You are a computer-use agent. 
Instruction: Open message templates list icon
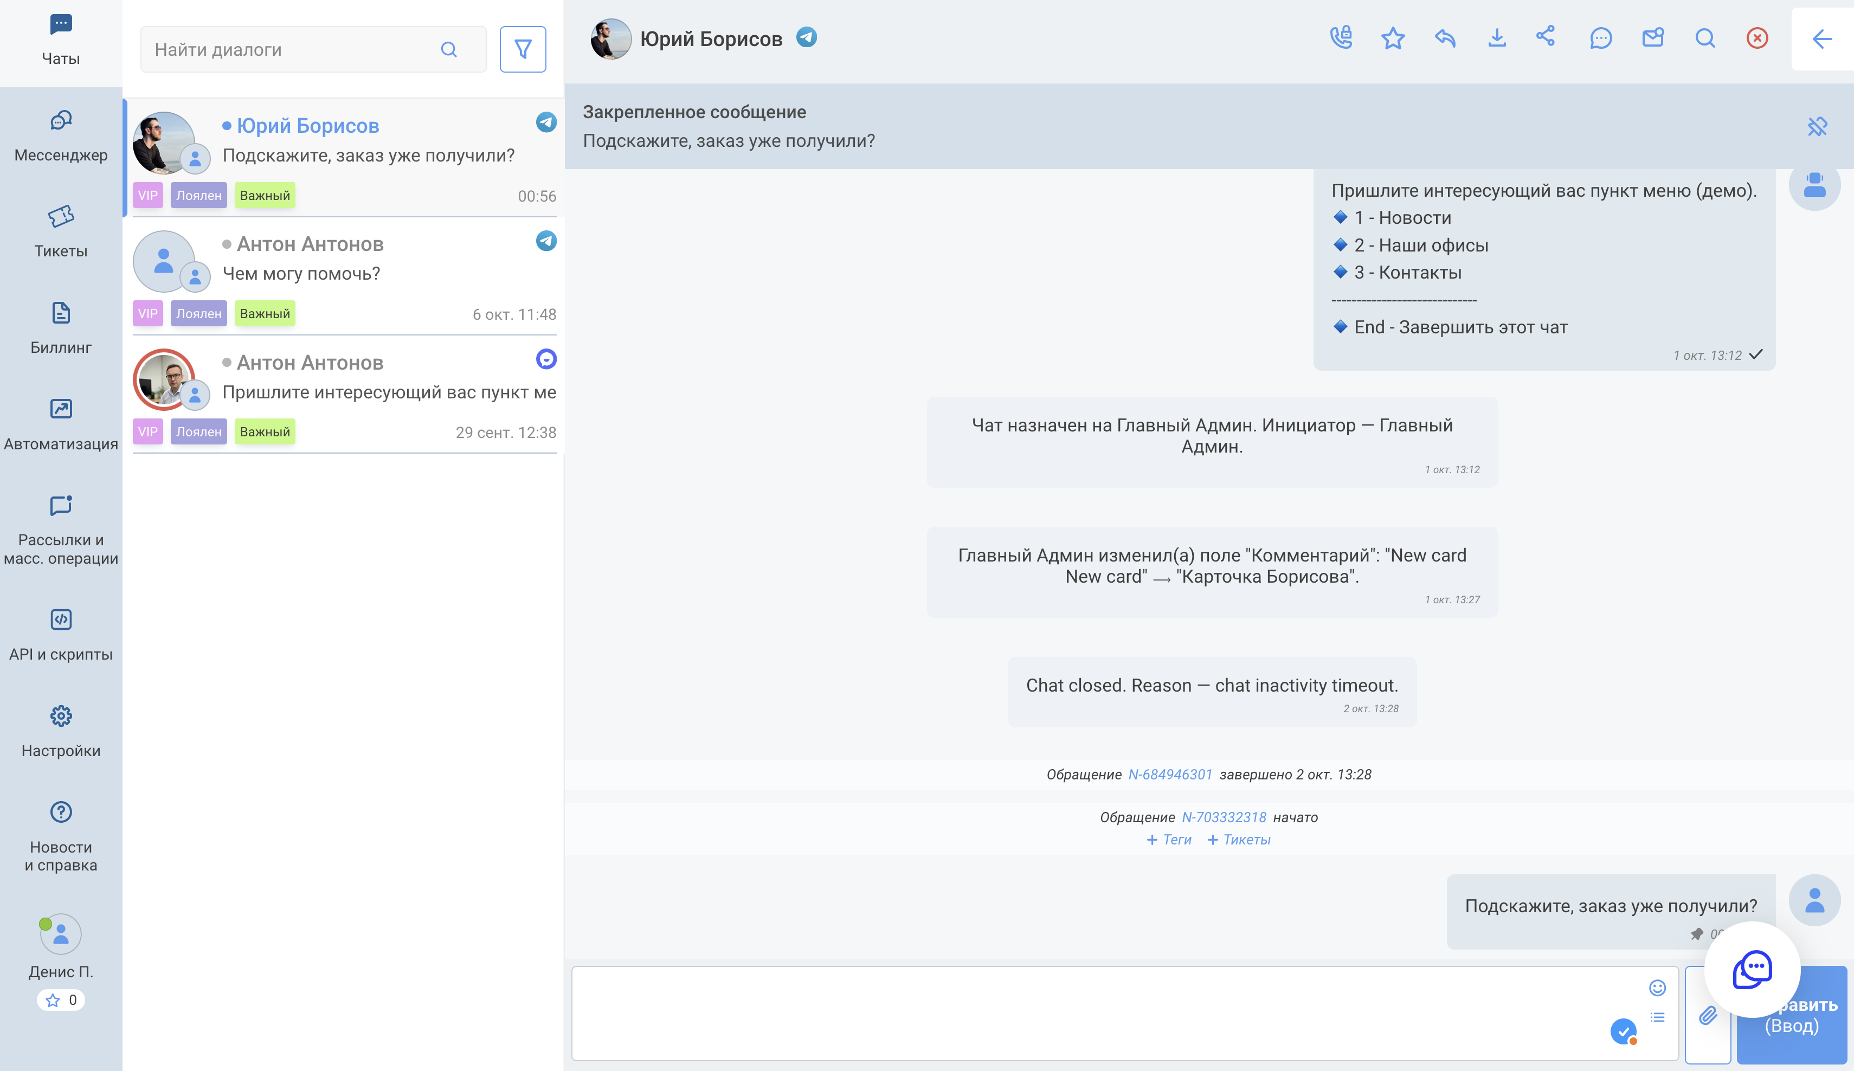tap(1657, 1017)
